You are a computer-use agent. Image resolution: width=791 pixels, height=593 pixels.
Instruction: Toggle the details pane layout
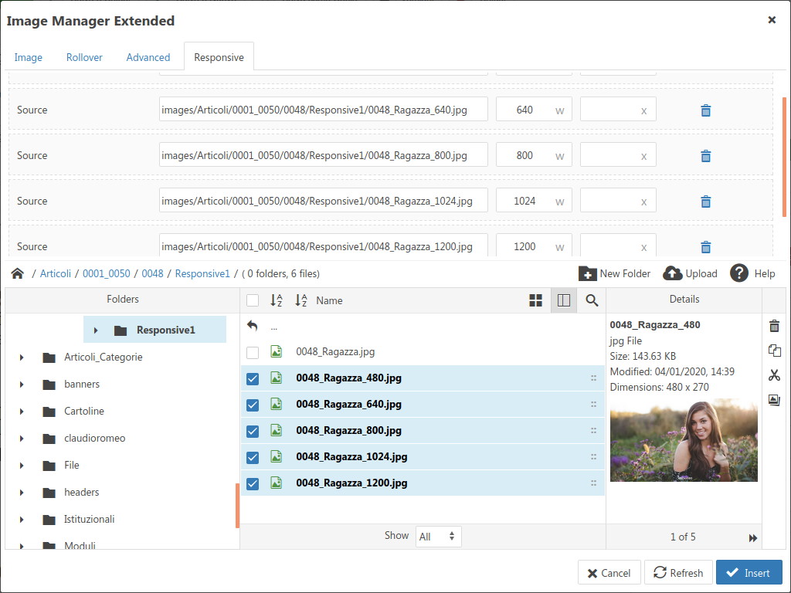[x=563, y=300]
